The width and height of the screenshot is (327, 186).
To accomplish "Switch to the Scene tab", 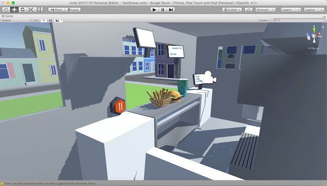I will click(8, 16).
